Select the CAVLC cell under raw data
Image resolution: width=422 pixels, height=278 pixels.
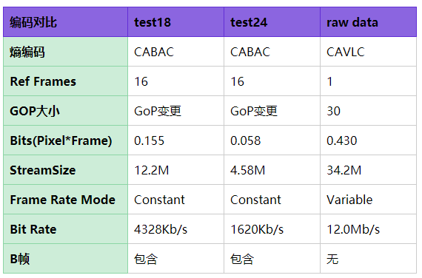[369, 52]
